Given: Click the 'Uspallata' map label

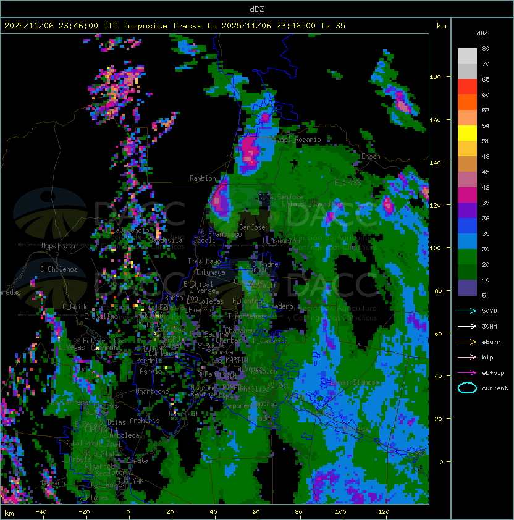Looking at the screenshot, I should pyautogui.click(x=58, y=246).
